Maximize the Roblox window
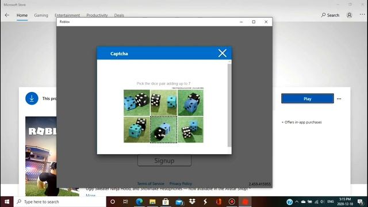368x207 pixels. coord(254,22)
